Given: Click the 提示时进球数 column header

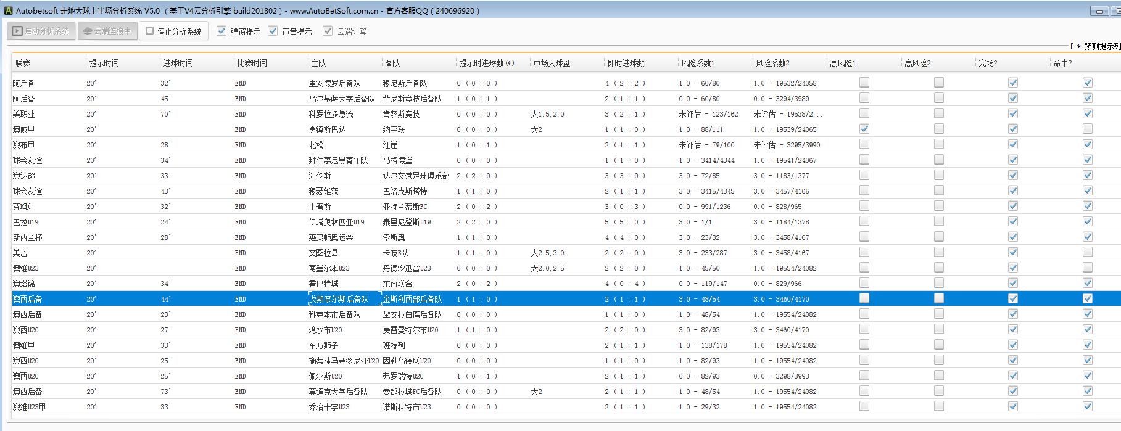Looking at the screenshot, I should [x=486, y=63].
